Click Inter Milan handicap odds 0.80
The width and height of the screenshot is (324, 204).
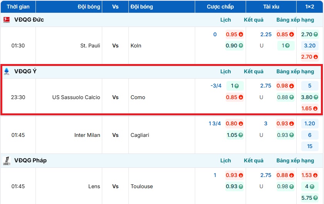click(x=235, y=124)
